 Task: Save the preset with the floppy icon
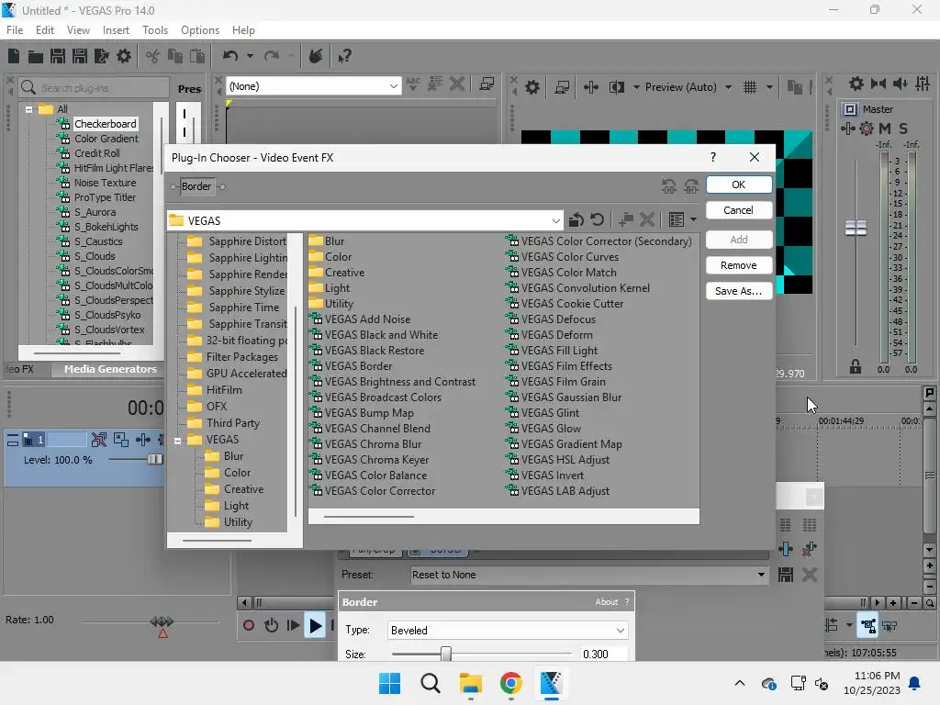786,575
